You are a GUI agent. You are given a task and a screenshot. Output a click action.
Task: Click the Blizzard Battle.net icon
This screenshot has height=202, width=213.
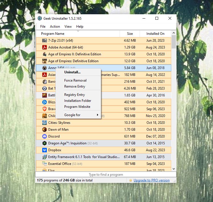(45, 102)
